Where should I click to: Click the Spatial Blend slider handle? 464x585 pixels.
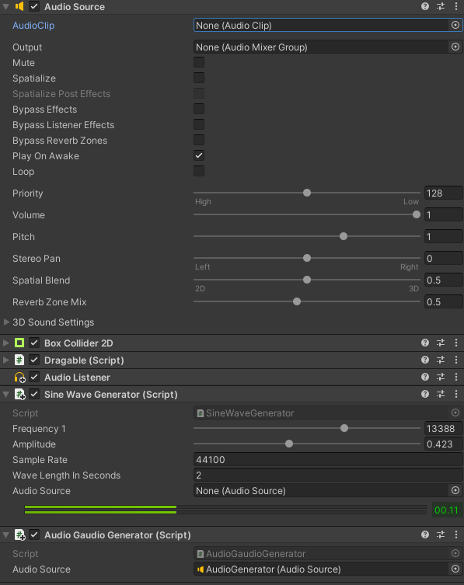(x=307, y=280)
